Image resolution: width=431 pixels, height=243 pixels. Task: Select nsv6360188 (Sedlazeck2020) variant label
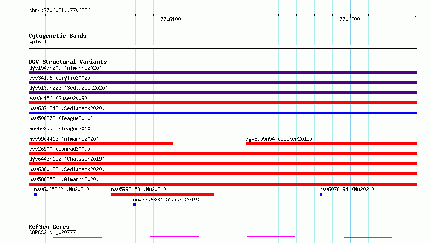click(67, 169)
